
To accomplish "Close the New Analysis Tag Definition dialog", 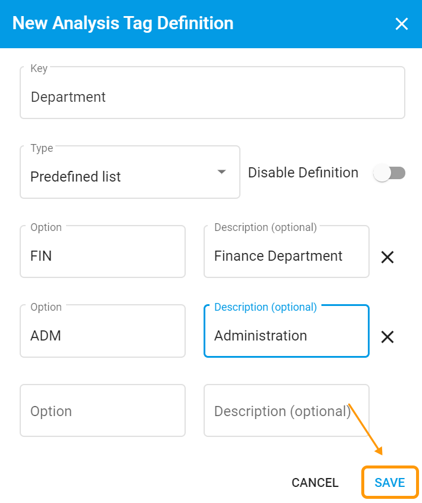I will tap(402, 24).
